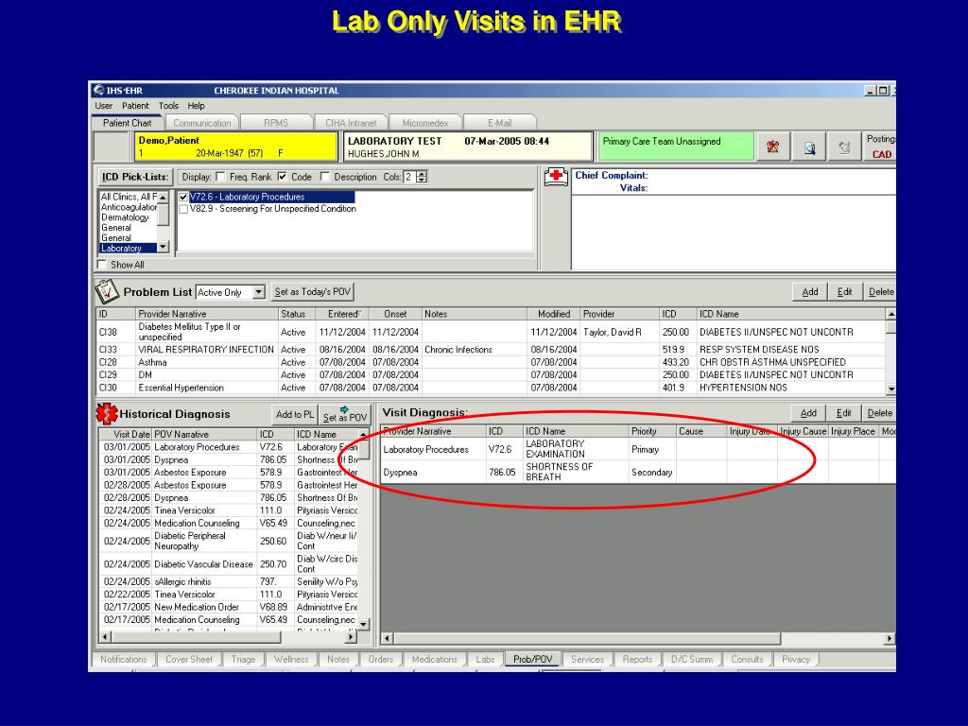
Task: Open the User menu
Action: point(103,106)
